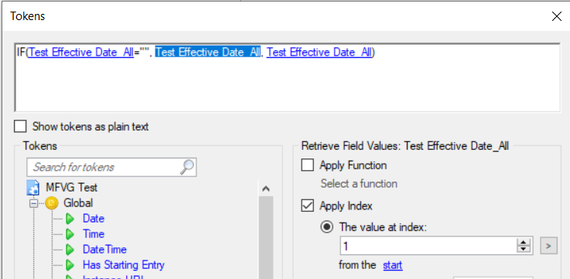Click the Global category coin icon
Viewport: 570px width, 279px height.
pos(52,203)
